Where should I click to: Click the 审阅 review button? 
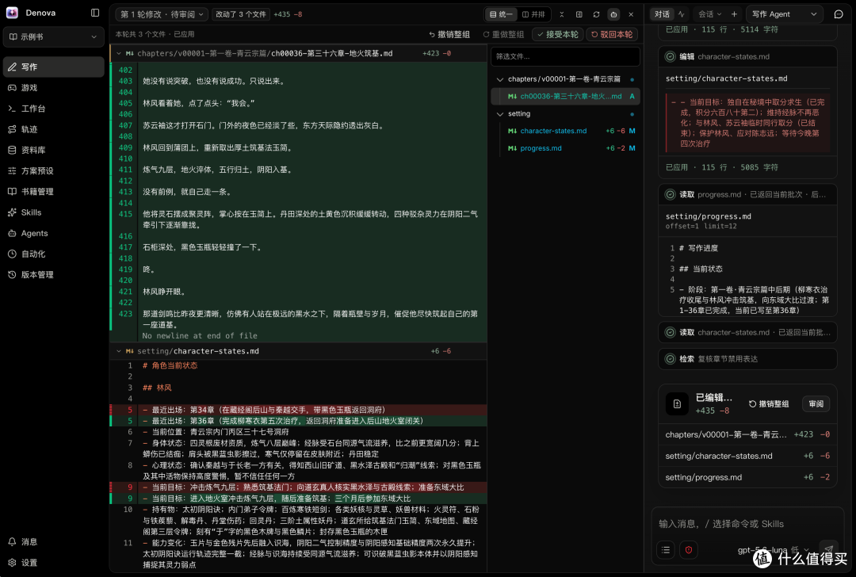tap(816, 404)
